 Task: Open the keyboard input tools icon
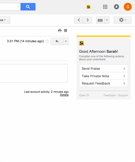point(100,20)
